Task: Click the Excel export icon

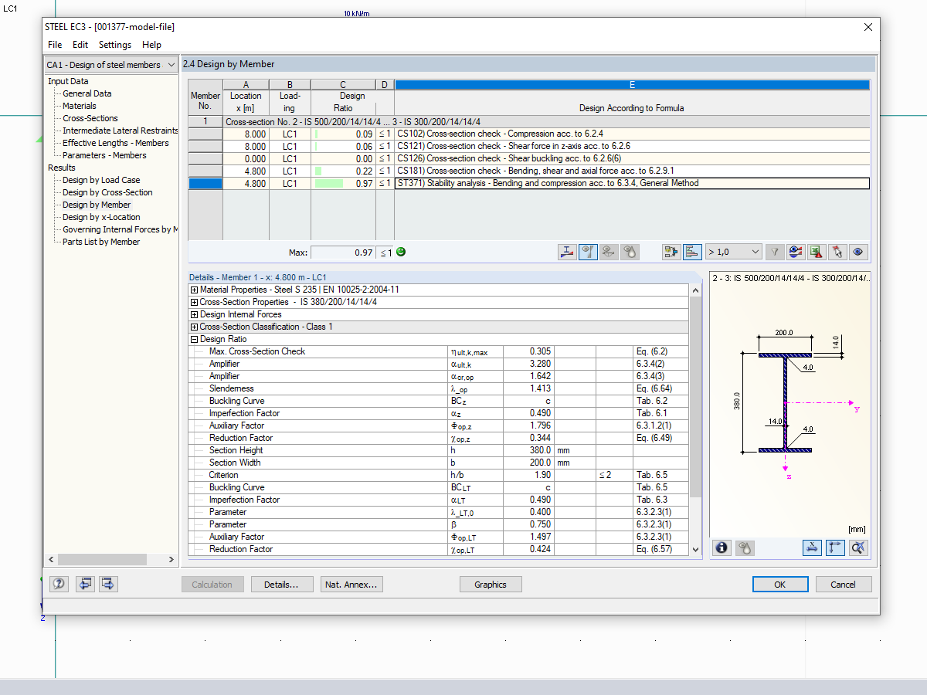Action: 816,252
